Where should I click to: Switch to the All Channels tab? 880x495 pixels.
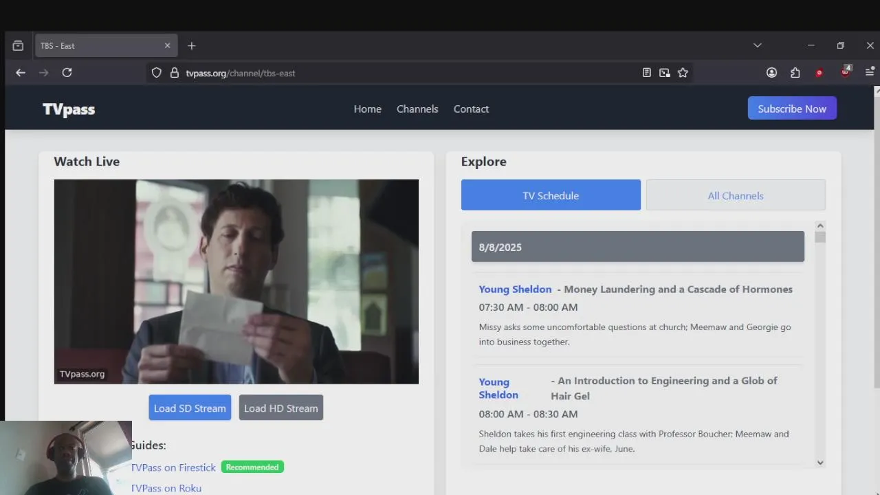pyautogui.click(x=736, y=195)
